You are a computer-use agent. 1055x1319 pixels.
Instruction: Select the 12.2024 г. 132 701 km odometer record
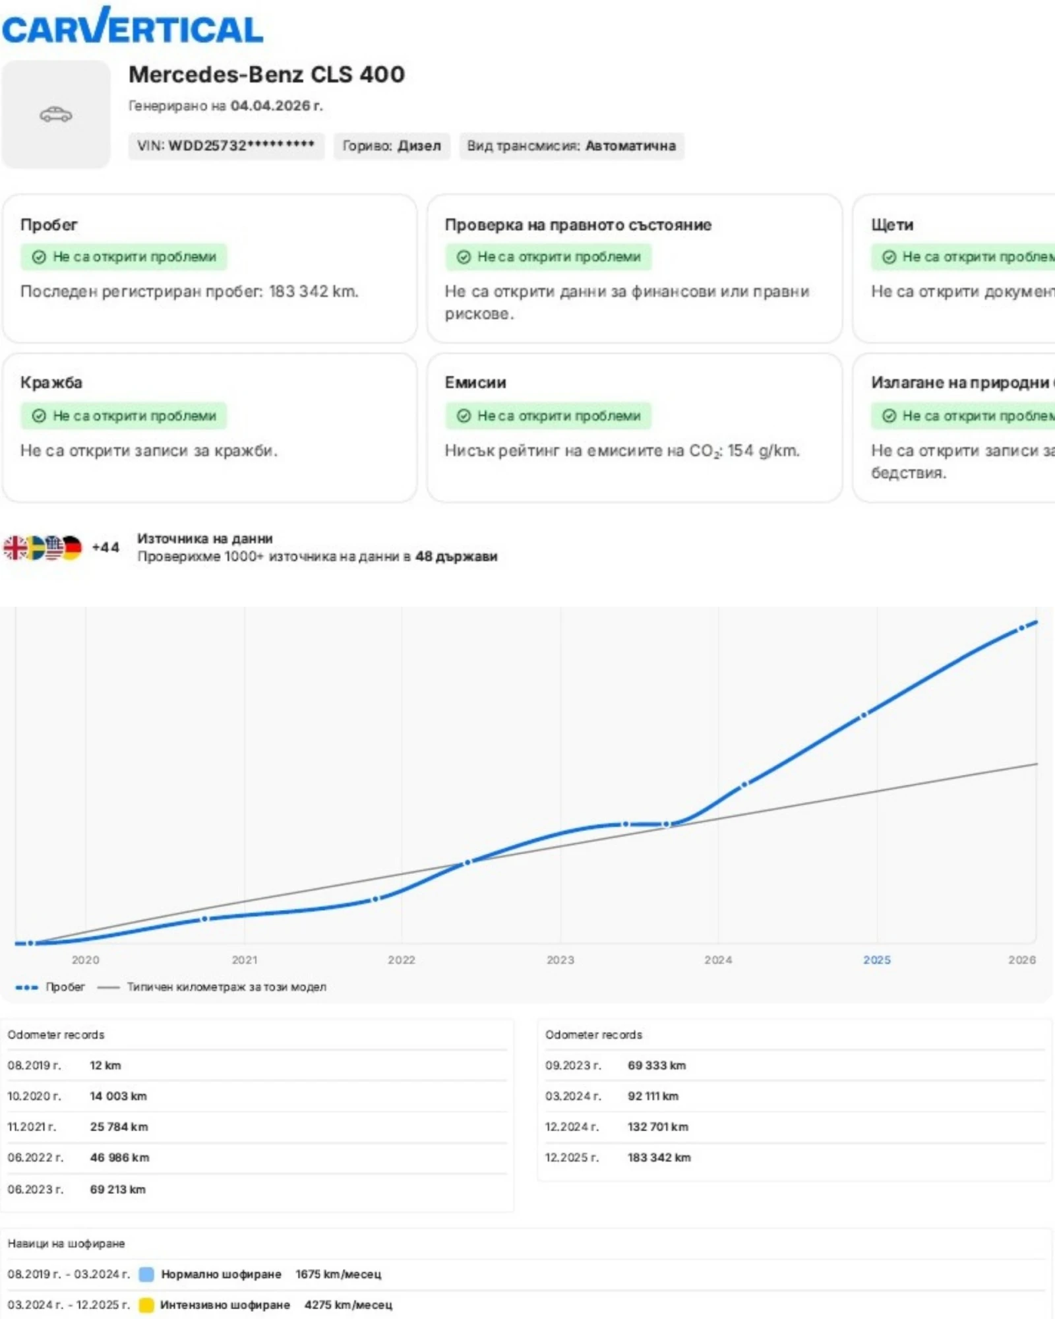click(x=795, y=1127)
